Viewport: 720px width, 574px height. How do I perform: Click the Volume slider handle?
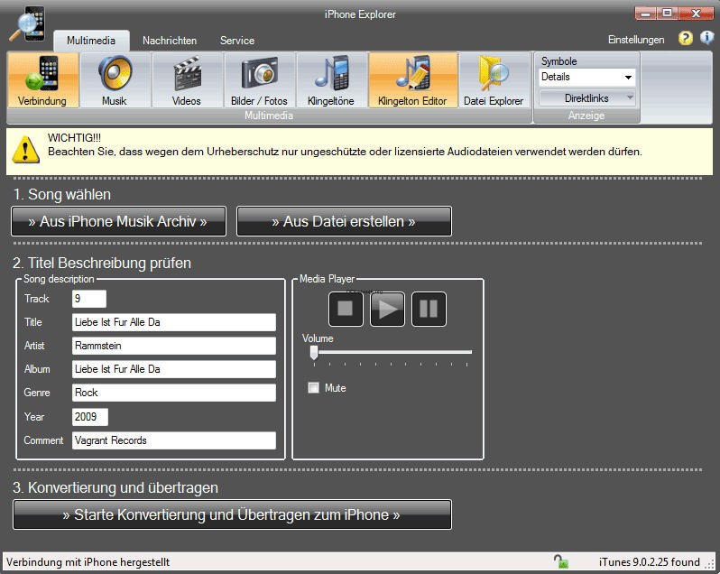(x=314, y=353)
